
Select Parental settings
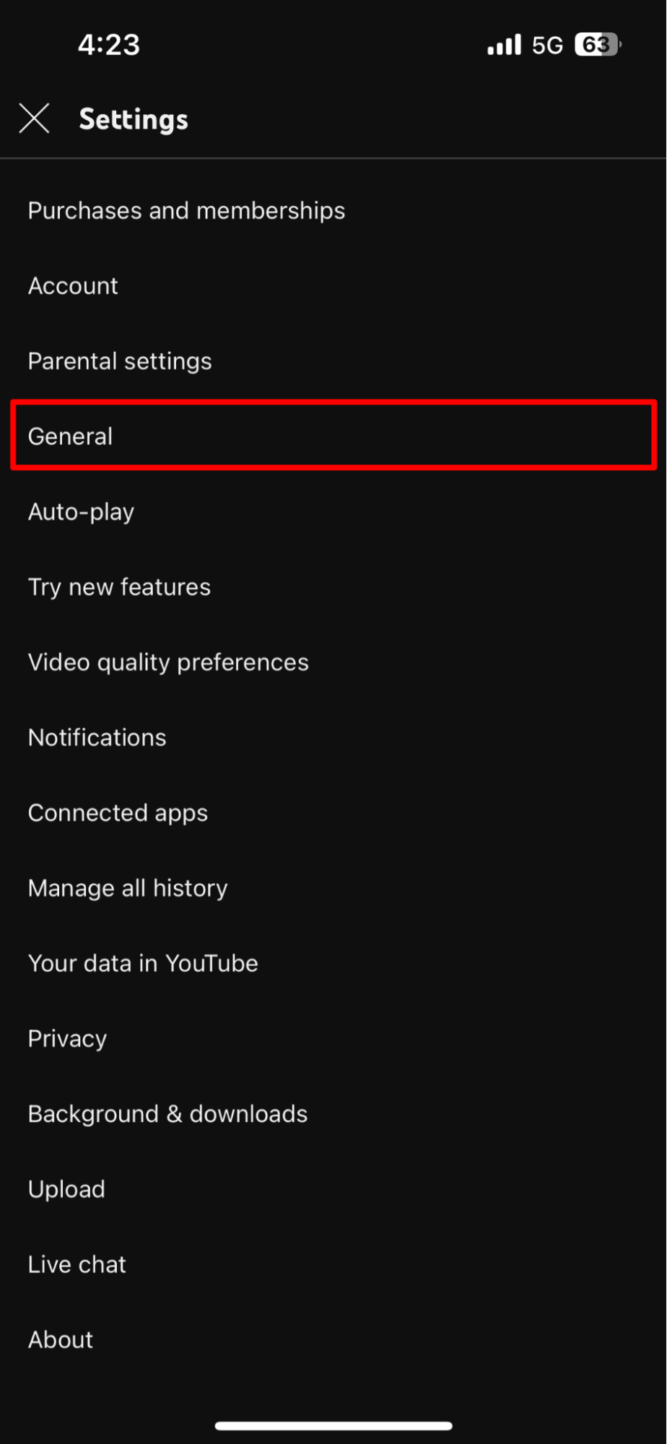[120, 360]
